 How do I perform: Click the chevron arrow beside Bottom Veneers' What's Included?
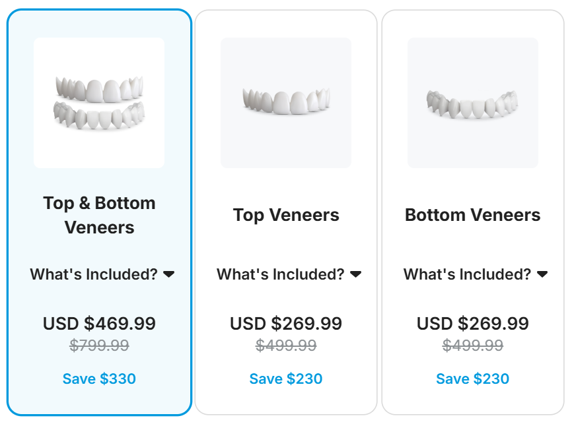(543, 274)
